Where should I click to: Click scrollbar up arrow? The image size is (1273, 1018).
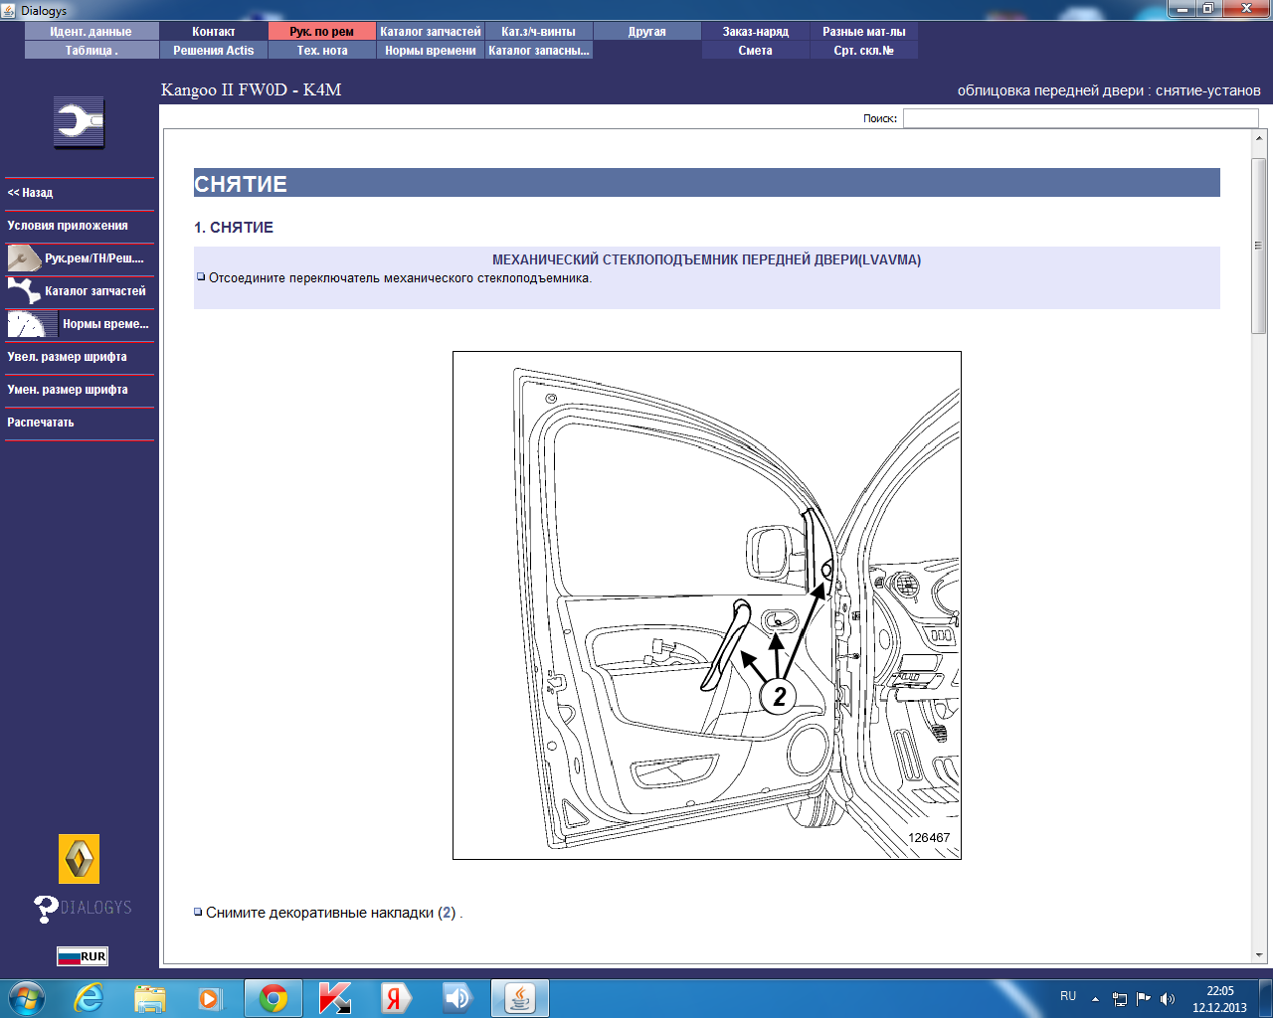click(1258, 138)
